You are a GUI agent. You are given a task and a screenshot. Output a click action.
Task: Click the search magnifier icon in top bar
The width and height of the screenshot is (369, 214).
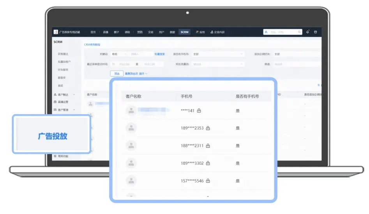click(299, 32)
